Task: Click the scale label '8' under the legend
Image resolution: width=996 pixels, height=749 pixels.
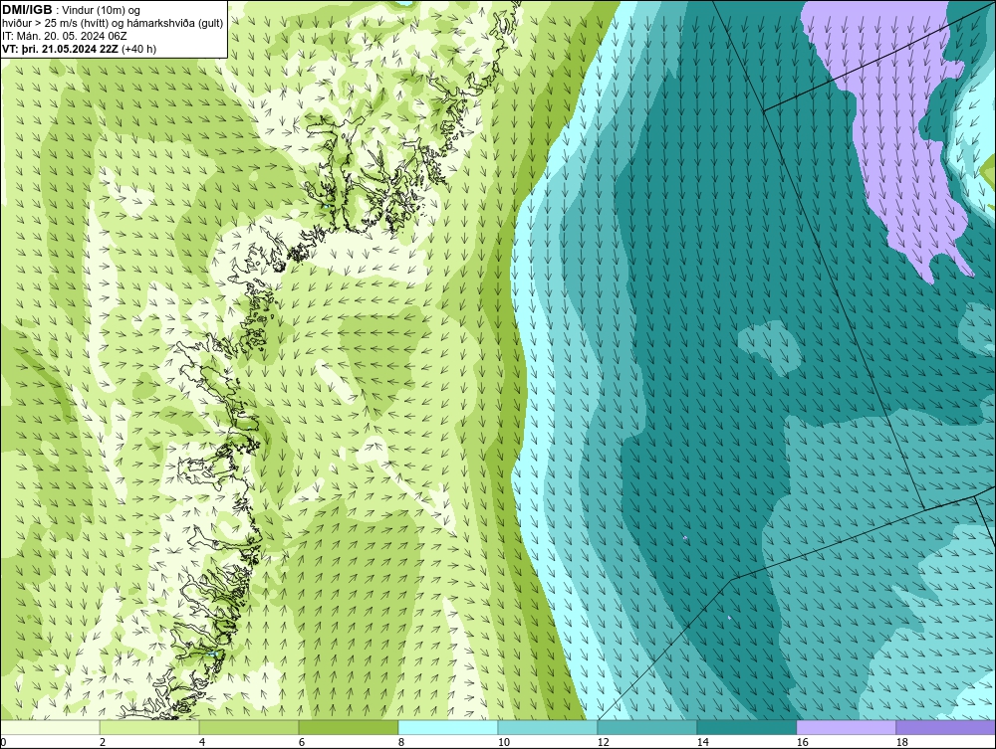Action: tap(400, 742)
